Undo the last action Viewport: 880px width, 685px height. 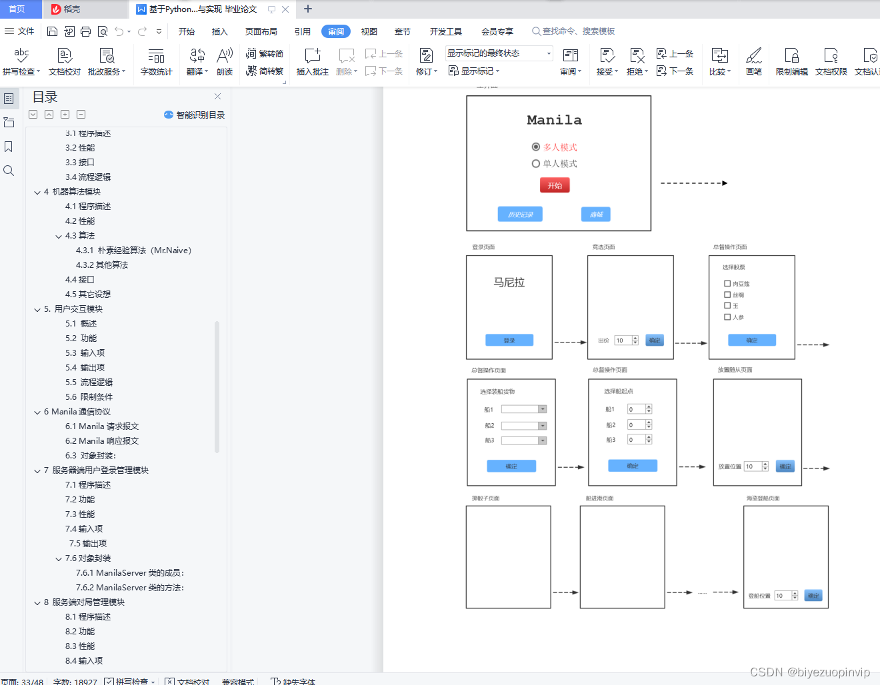[x=119, y=31]
